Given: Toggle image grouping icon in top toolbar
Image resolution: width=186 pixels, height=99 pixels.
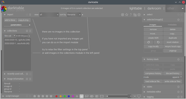Looking at the screenshot, I should [123, 15].
